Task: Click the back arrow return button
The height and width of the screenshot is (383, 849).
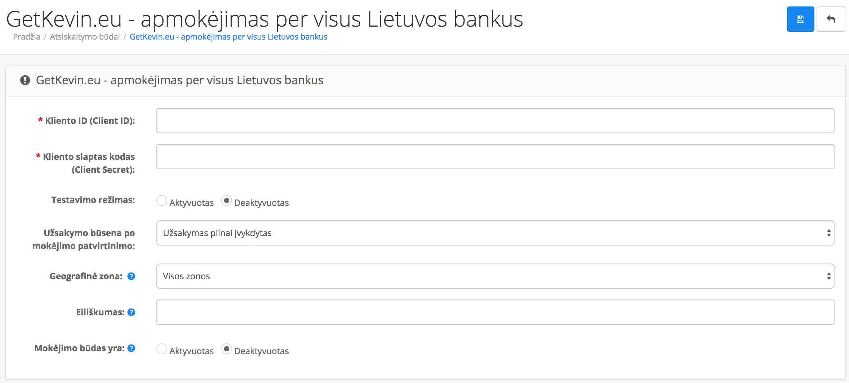Action: point(831,19)
